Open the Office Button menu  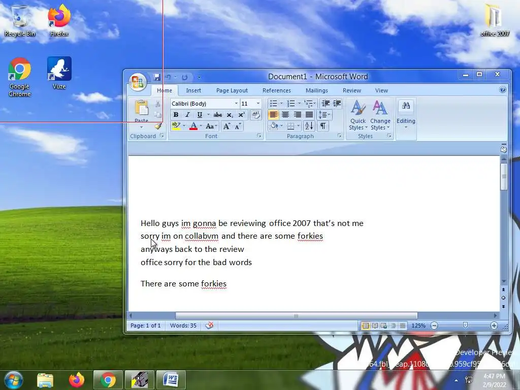point(137,82)
